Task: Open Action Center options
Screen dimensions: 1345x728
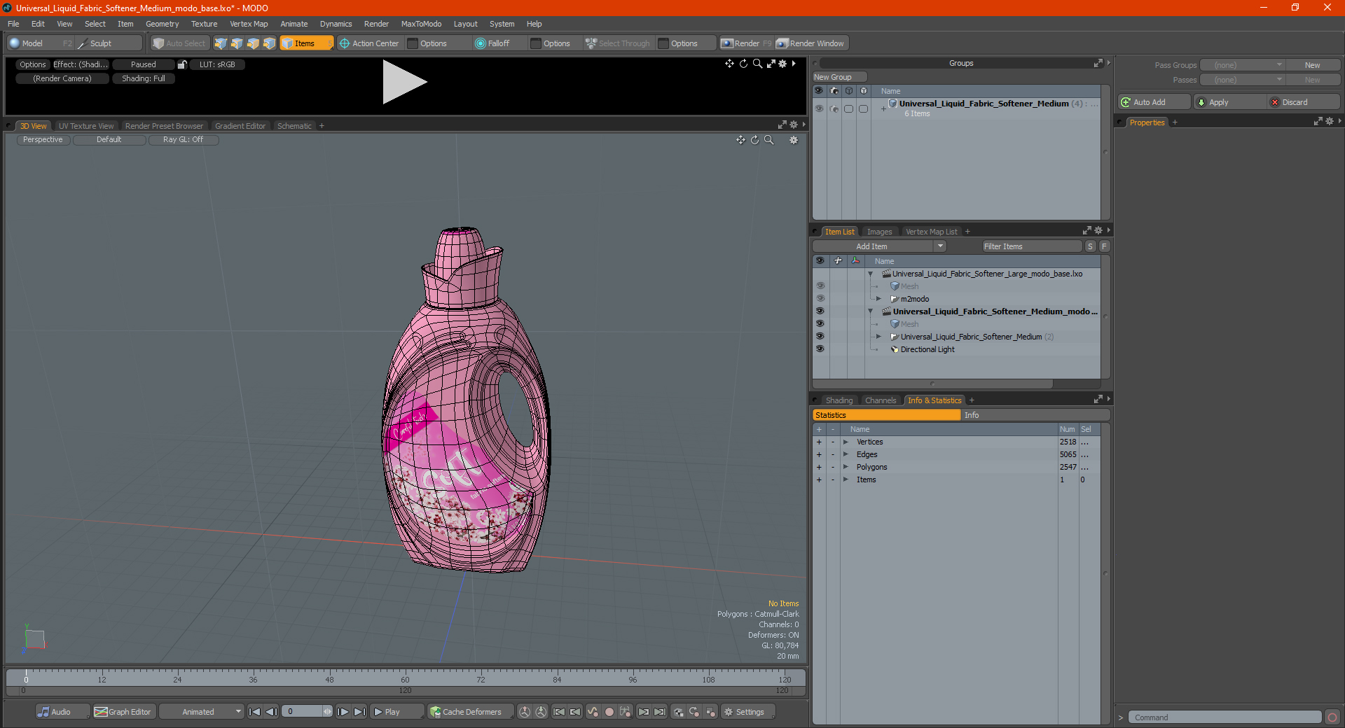Action: click(369, 43)
